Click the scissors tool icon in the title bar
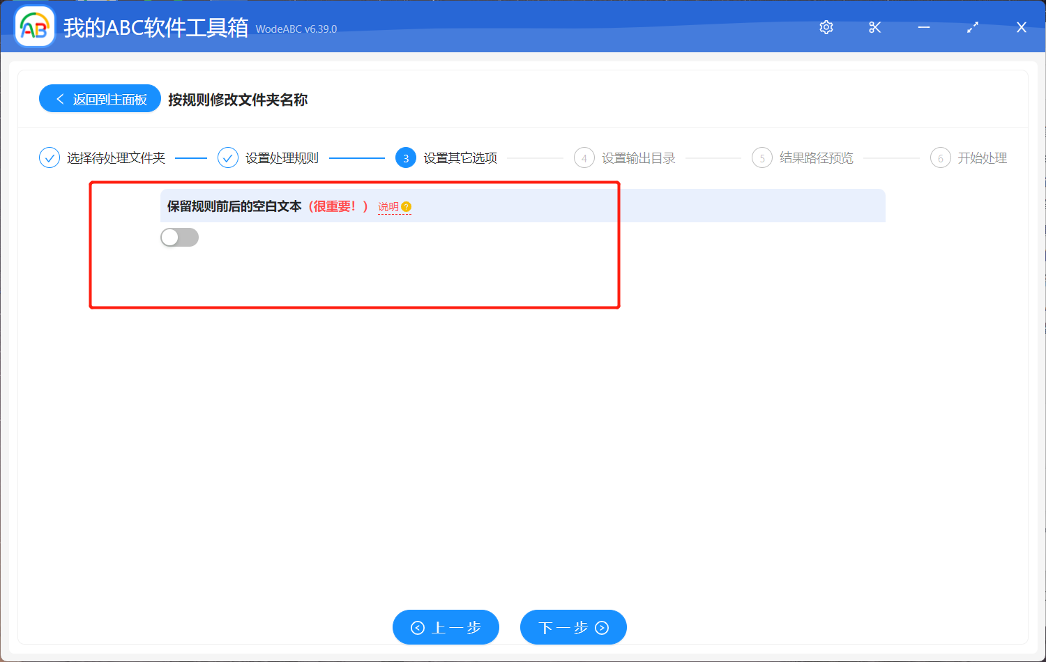This screenshot has width=1046, height=662. tap(874, 27)
